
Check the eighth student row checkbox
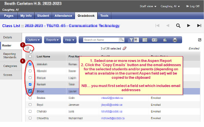[x=30, y=111]
